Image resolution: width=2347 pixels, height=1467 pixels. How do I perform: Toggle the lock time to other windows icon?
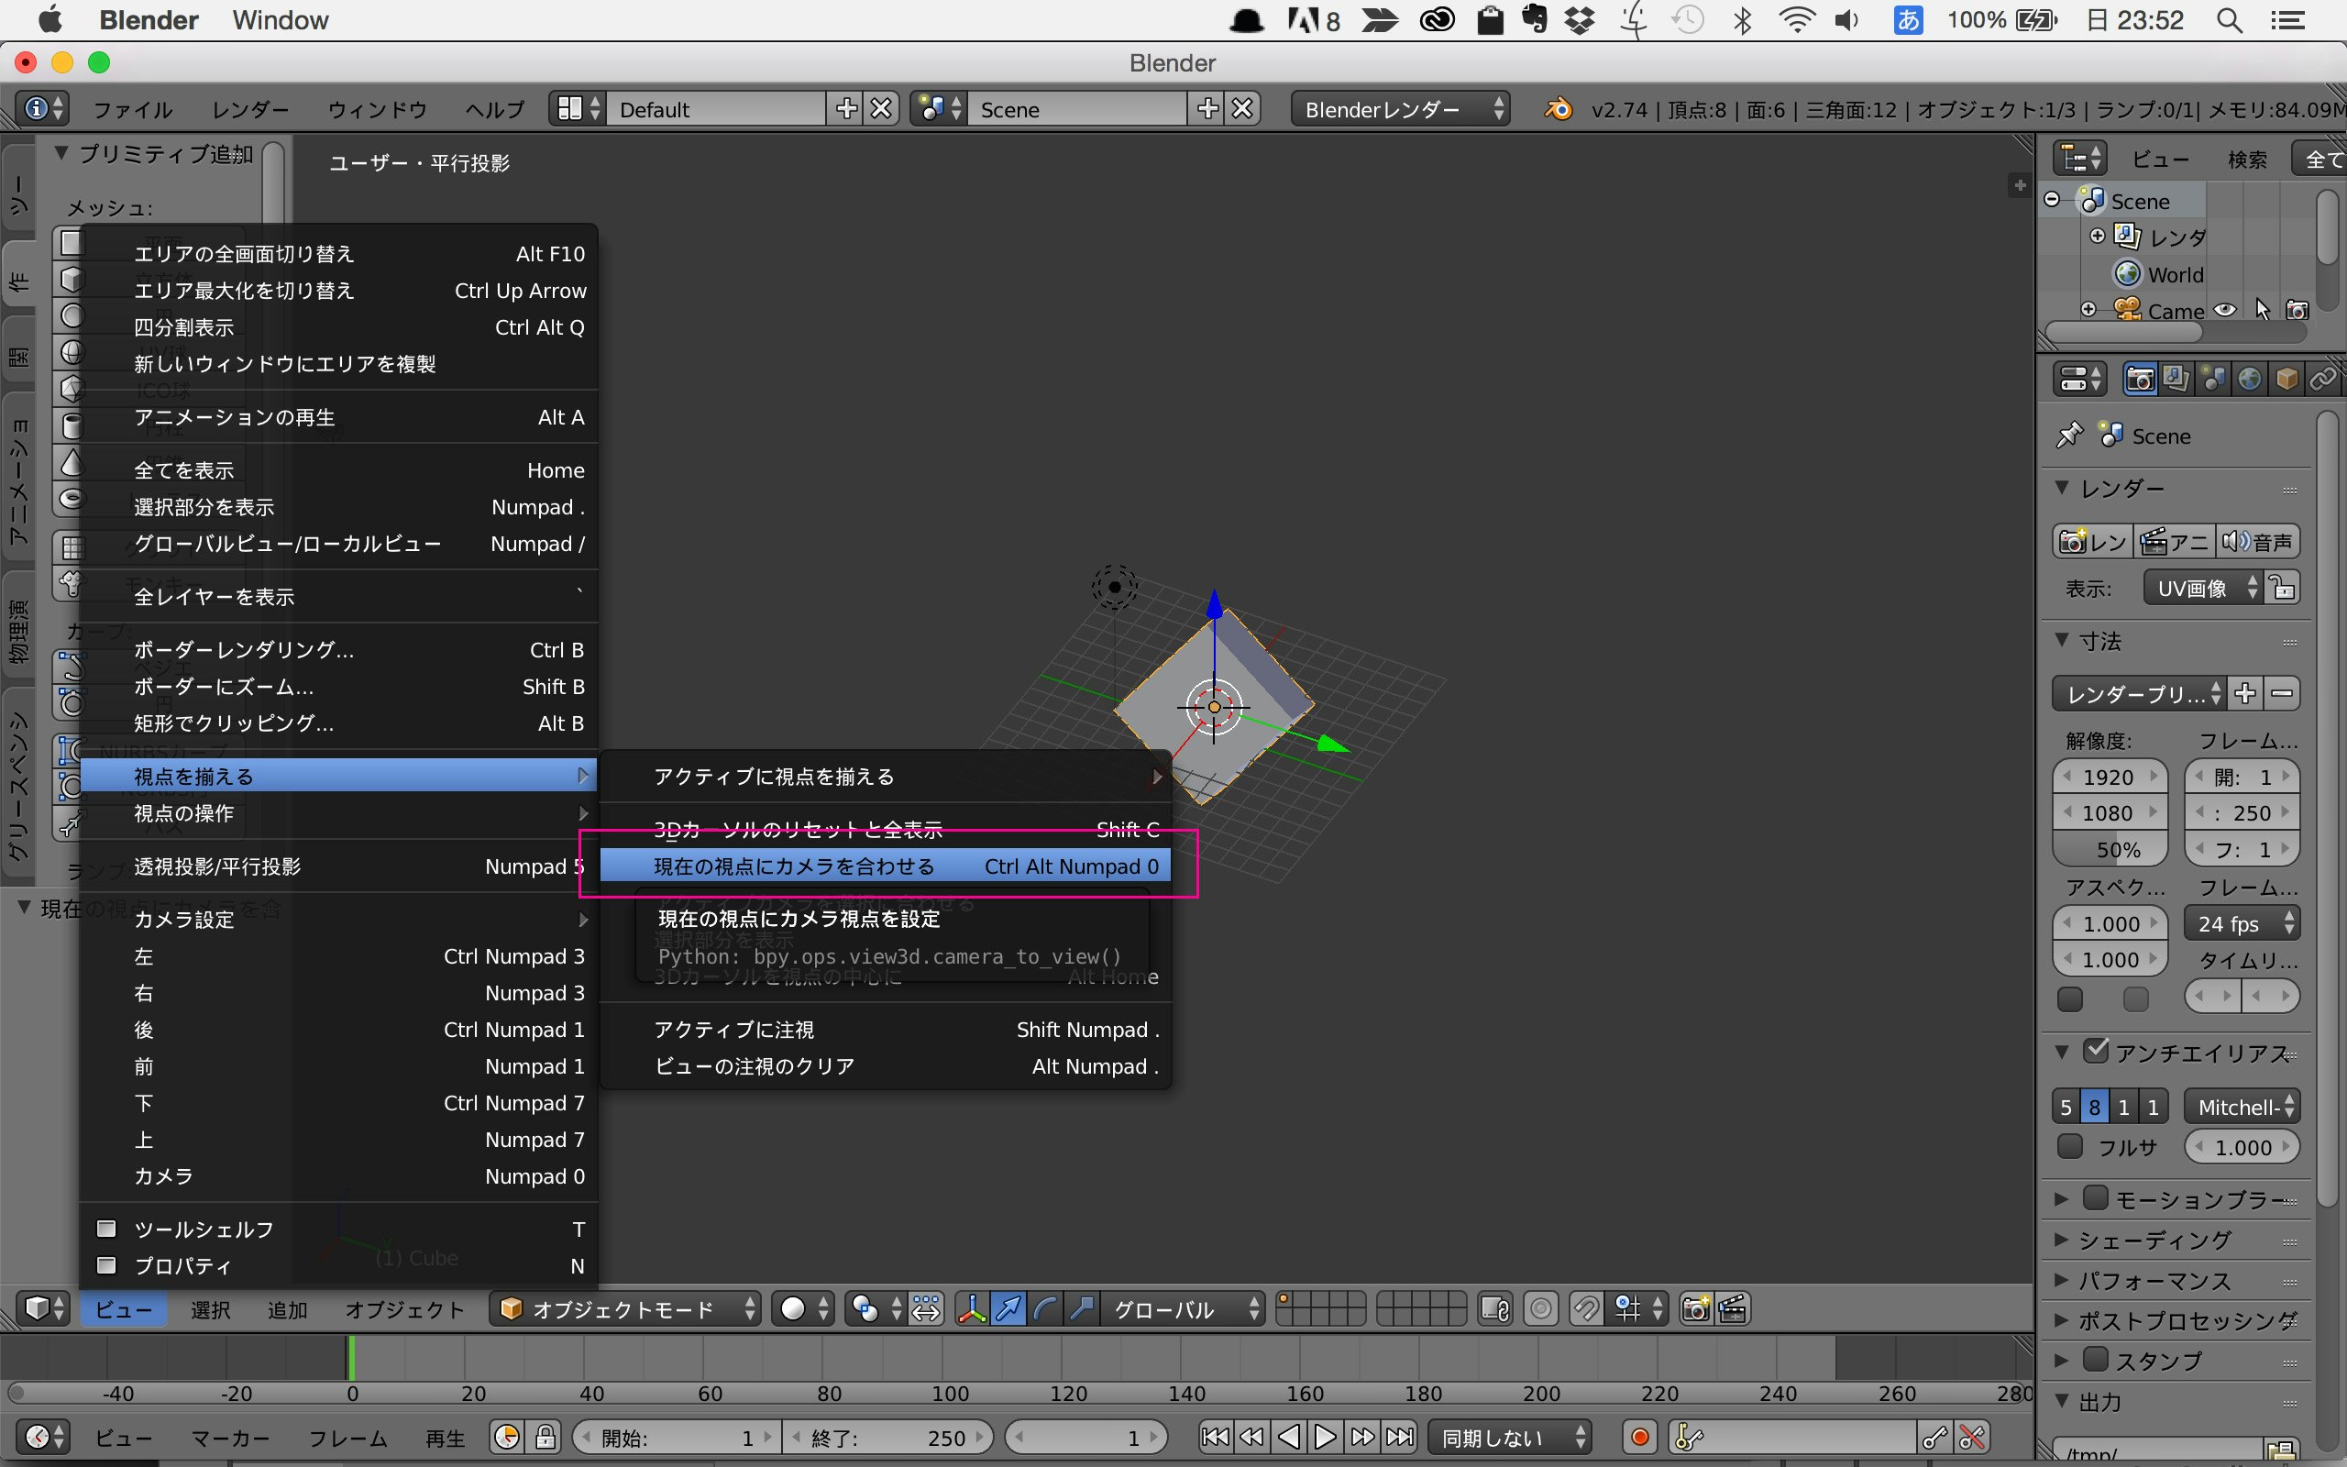click(545, 1437)
